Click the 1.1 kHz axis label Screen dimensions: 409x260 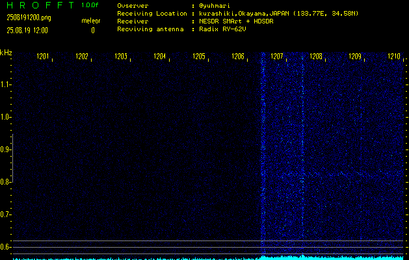pos(5,84)
